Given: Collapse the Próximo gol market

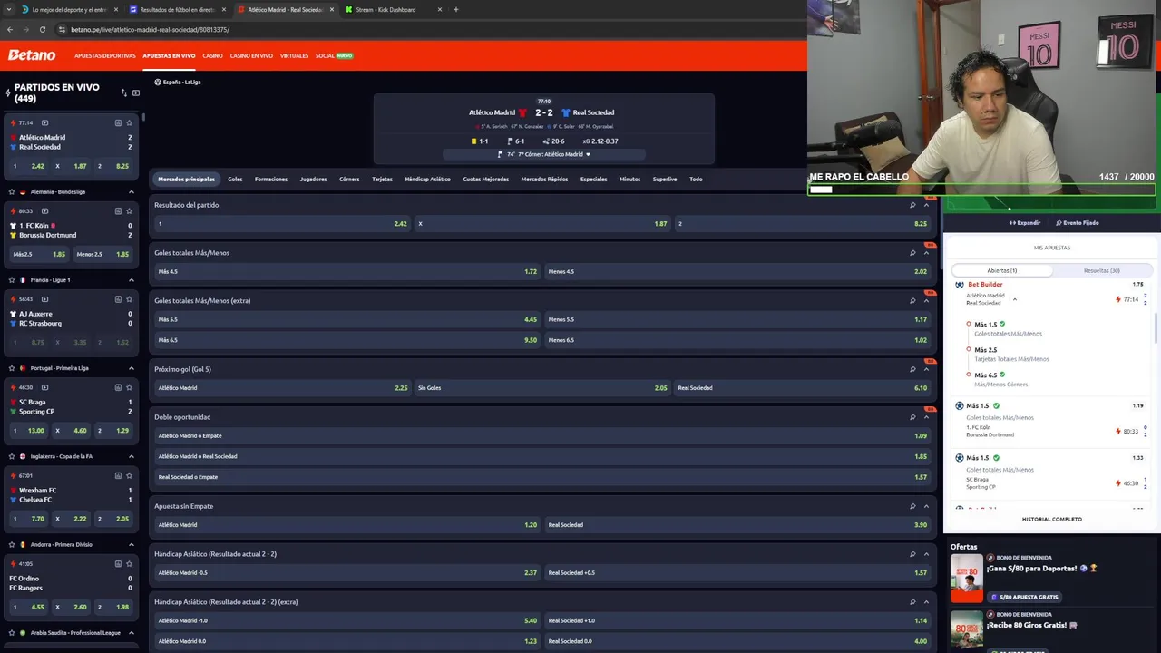Looking at the screenshot, I should click(x=926, y=369).
